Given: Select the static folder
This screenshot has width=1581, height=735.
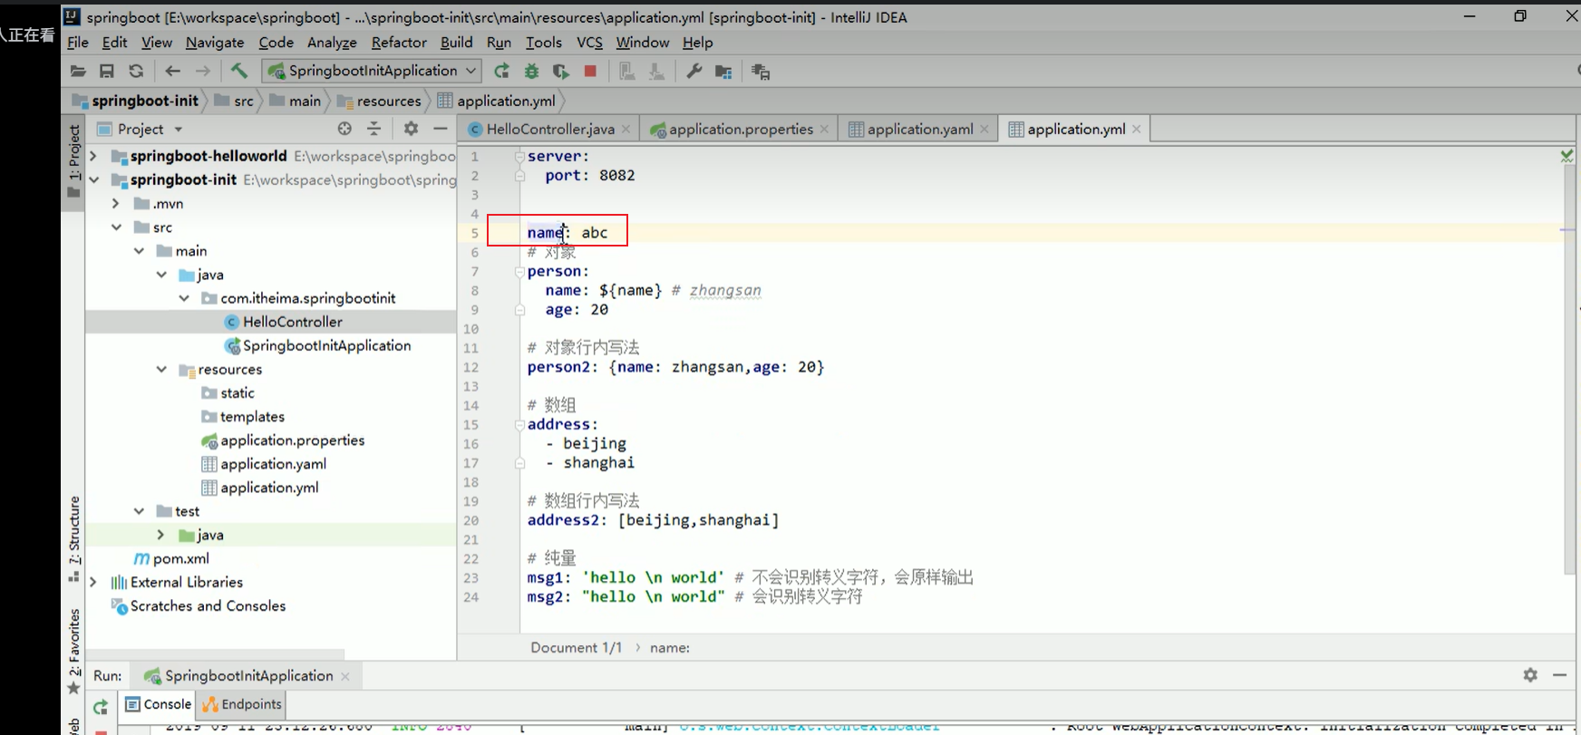Looking at the screenshot, I should coord(228,392).
